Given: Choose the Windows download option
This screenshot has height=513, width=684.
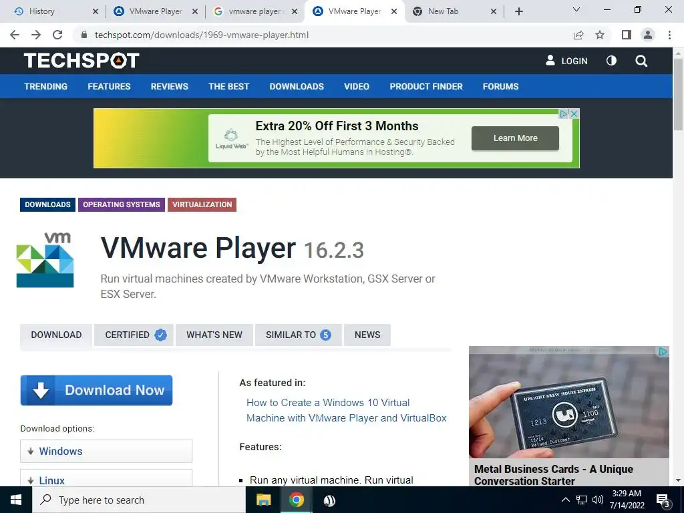Looking at the screenshot, I should tap(106, 451).
